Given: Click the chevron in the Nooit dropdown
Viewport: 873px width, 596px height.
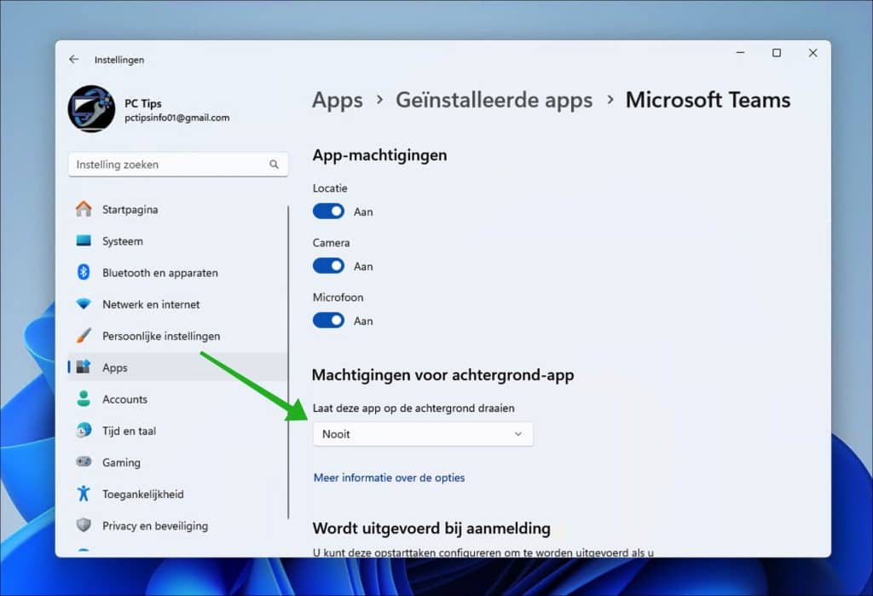Looking at the screenshot, I should pos(517,434).
